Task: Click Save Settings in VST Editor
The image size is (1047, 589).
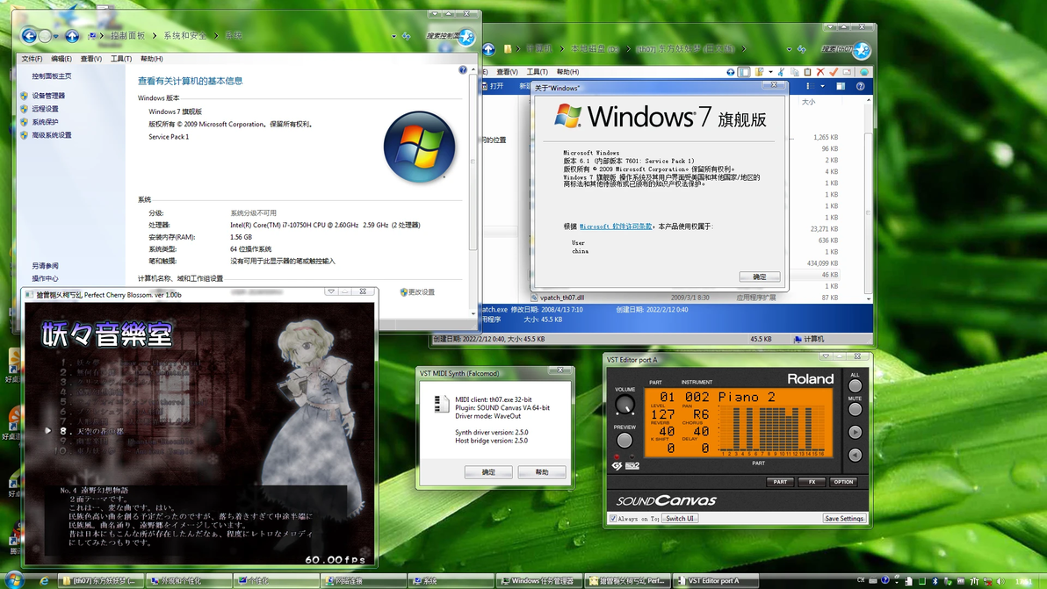Action: point(844,518)
